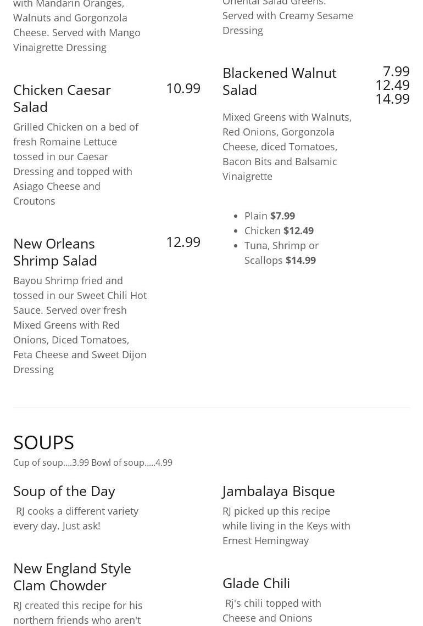The image size is (423, 626).
Task: Click the SOUPS section heading
Action: click(x=43, y=442)
